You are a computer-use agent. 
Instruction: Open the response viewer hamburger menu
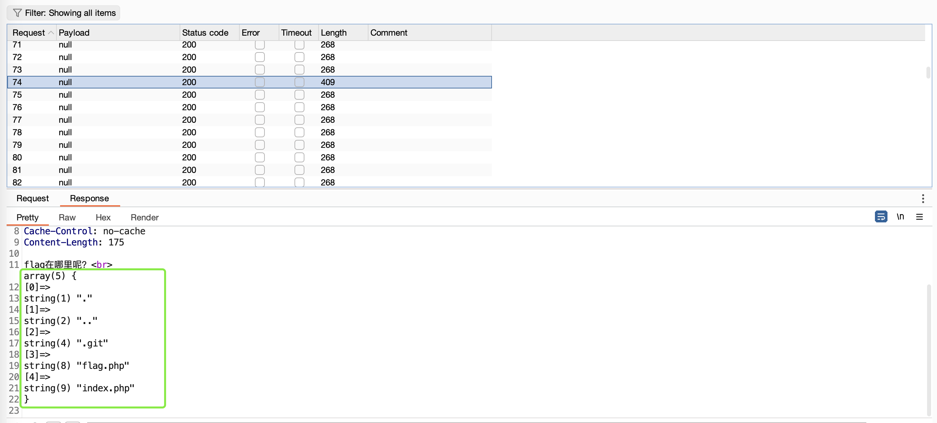[919, 217]
